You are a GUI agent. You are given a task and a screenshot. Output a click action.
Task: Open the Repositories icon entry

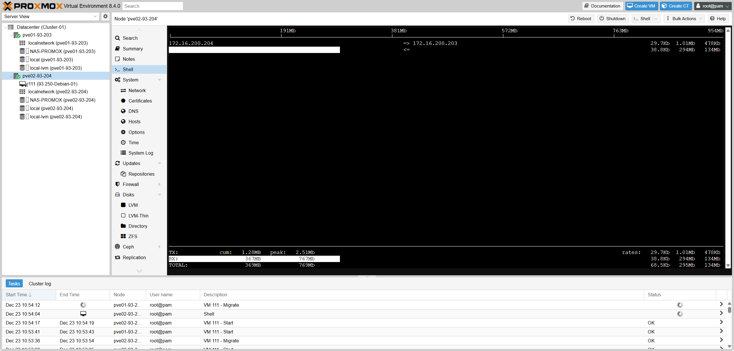click(123, 174)
